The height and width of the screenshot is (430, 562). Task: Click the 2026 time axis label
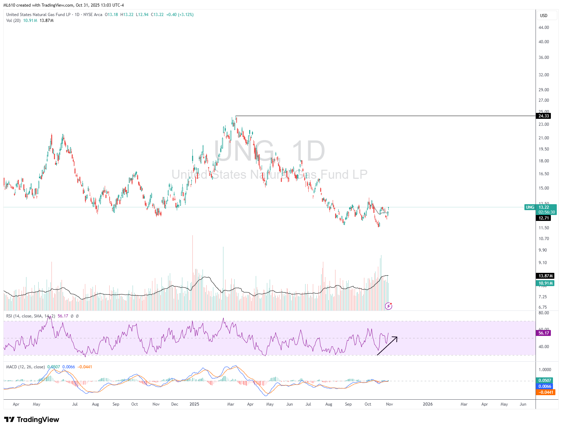(x=428, y=404)
